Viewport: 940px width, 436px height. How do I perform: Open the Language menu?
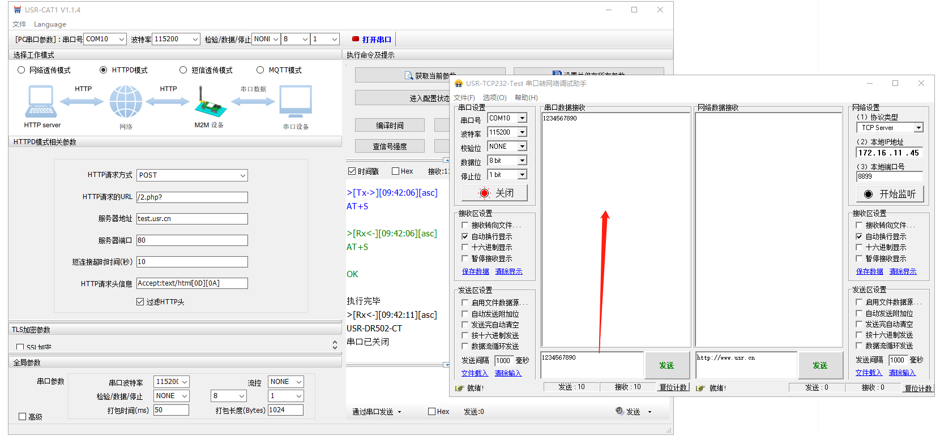pos(50,24)
